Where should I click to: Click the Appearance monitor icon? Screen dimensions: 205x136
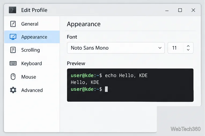(x=13, y=37)
